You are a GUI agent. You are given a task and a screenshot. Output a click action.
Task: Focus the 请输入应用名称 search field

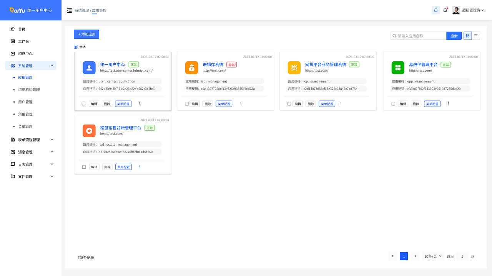pyautogui.click(x=421, y=36)
